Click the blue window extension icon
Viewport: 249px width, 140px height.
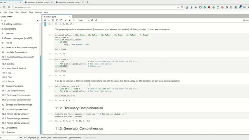(218, 7)
